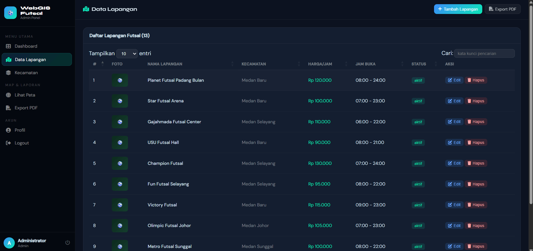Delete Planet Futsal Padang Bulan with Hapus
The height and width of the screenshot is (251, 533).
(x=476, y=80)
